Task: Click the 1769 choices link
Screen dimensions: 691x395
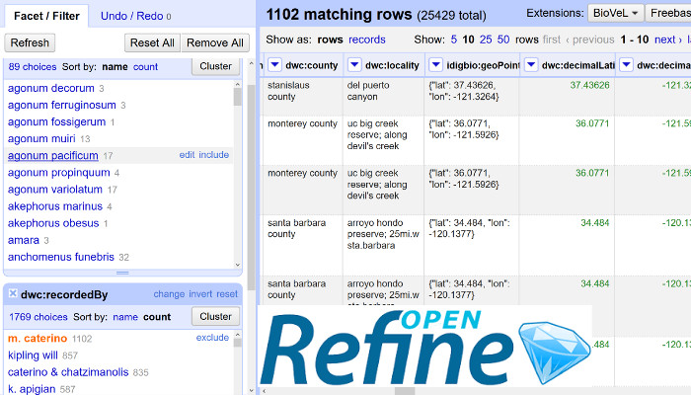Action: pos(38,317)
